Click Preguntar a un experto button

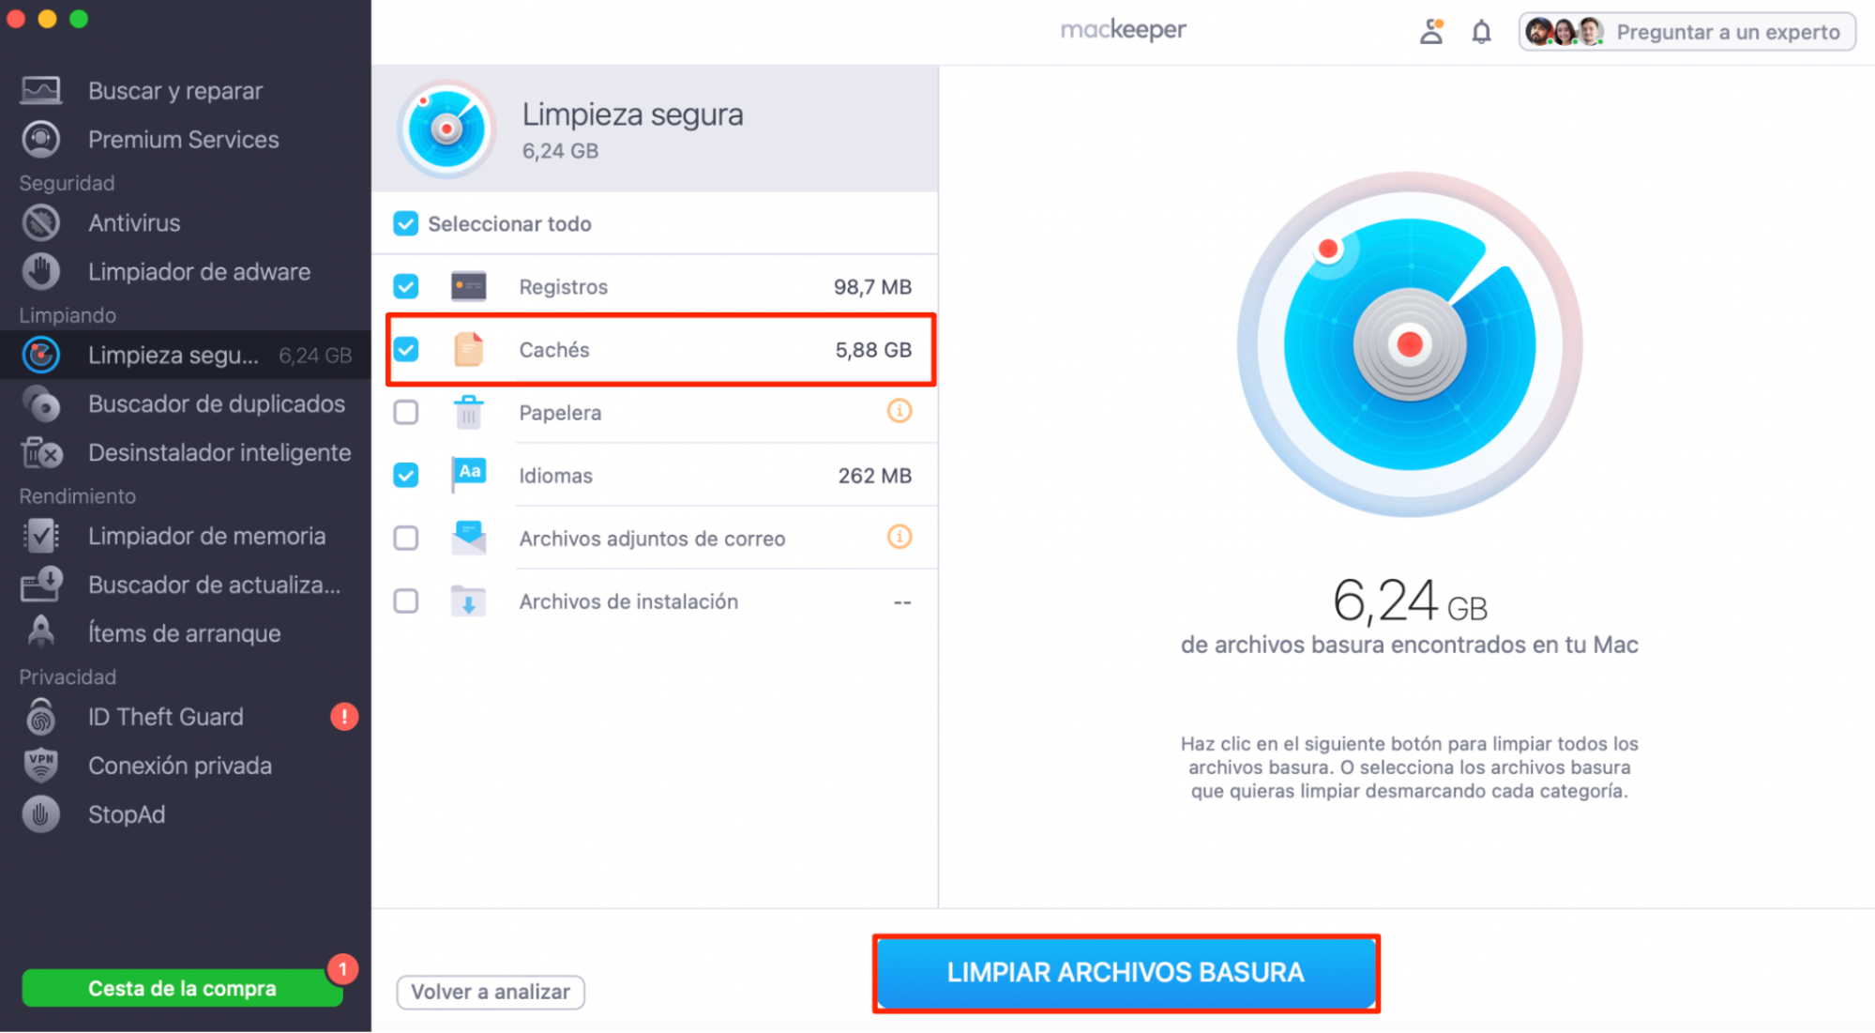click(1686, 32)
